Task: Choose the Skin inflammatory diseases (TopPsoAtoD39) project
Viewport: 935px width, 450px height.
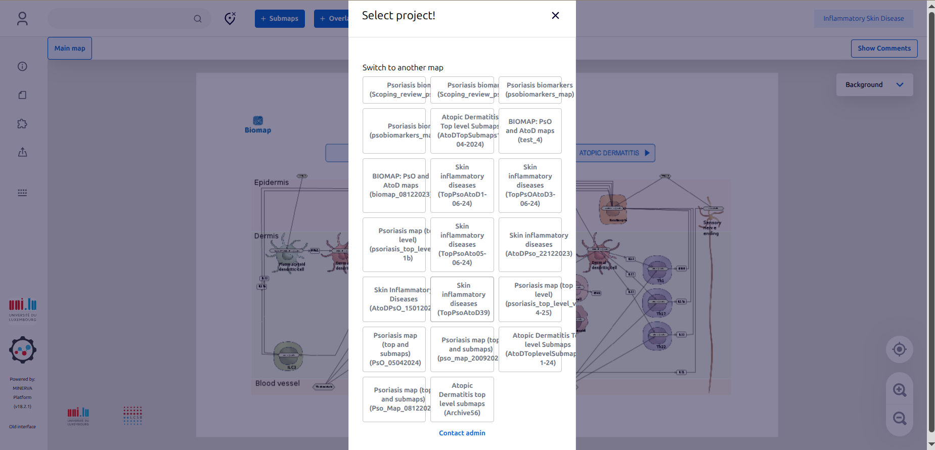Action: 462,299
